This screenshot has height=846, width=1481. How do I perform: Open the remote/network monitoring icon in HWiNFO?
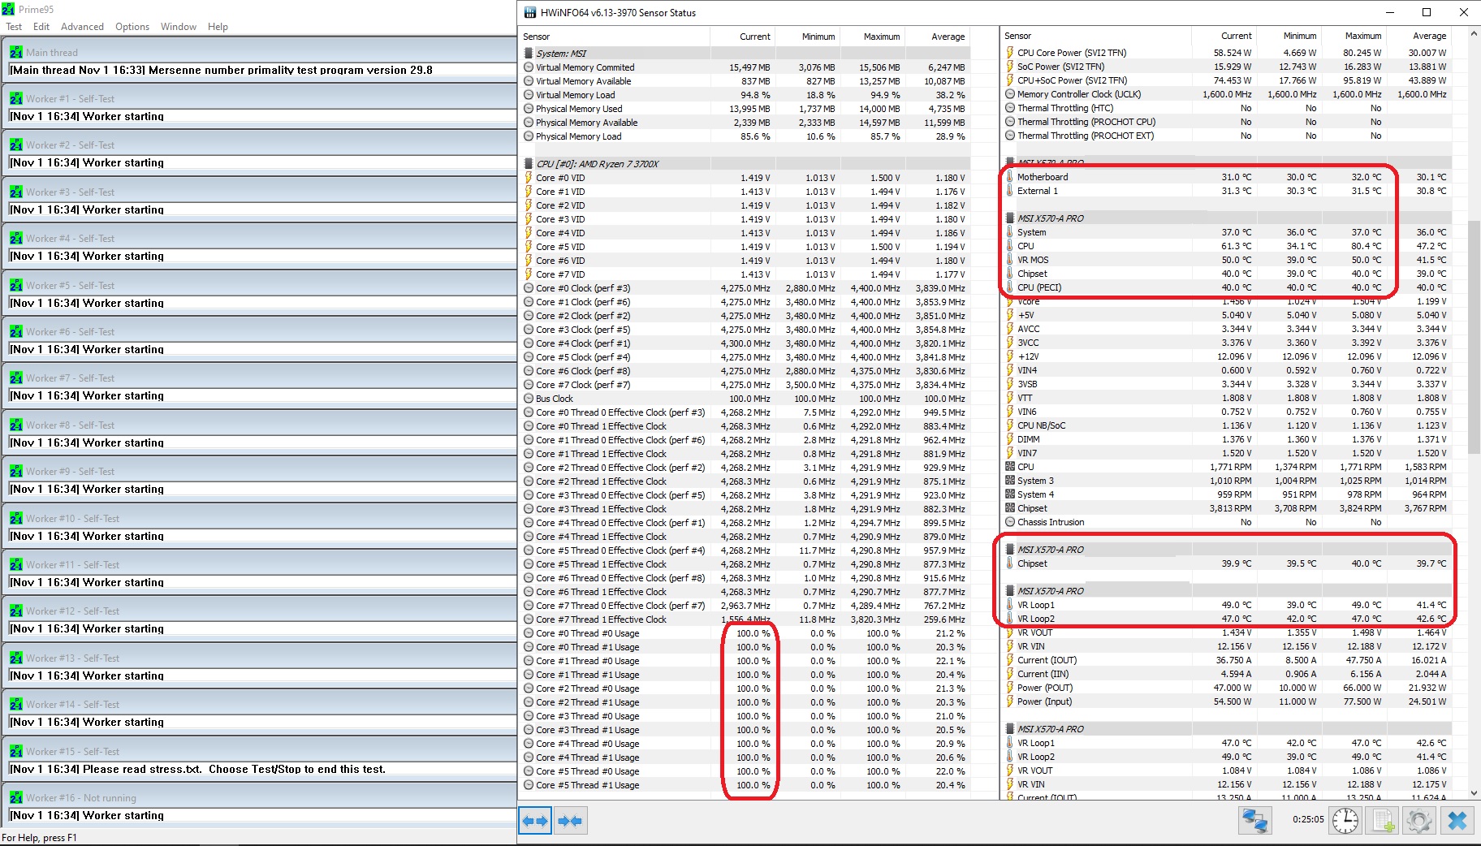(x=1255, y=820)
